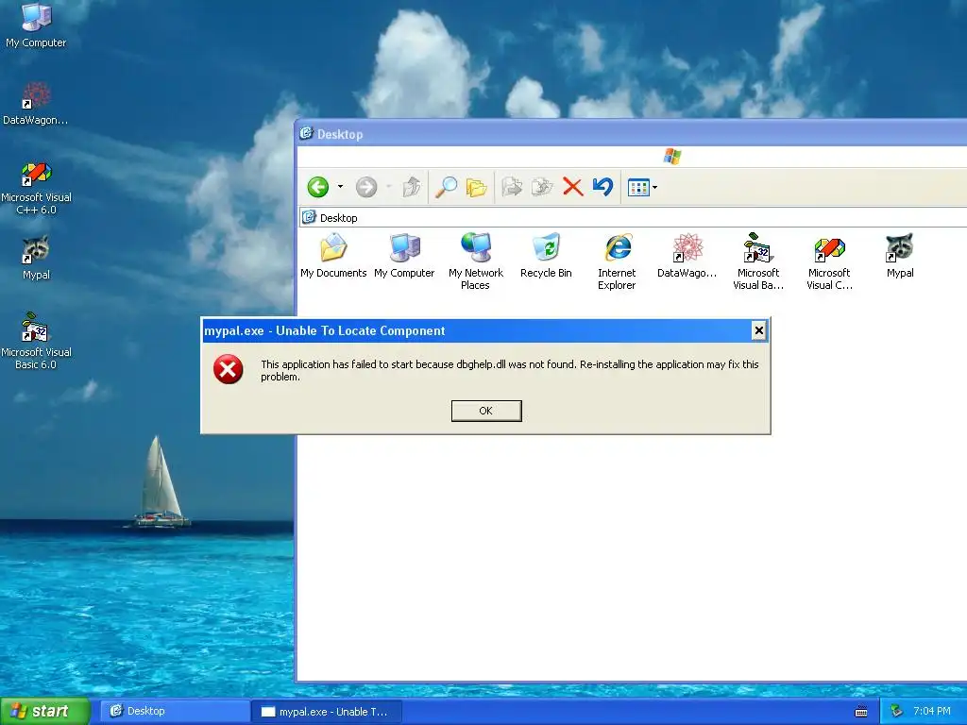This screenshot has height=725, width=967.
Task: Open the Start menu
Action: [x=44, y=712]
